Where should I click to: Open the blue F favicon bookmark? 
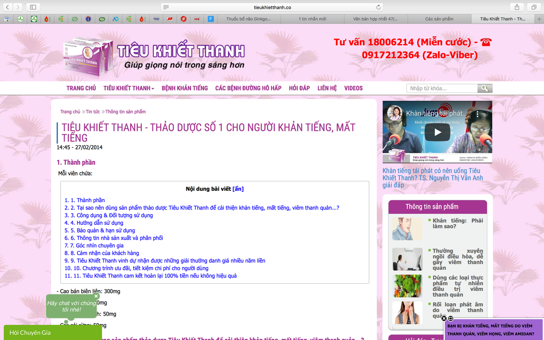pyautogui.click(x=211, y=19)
